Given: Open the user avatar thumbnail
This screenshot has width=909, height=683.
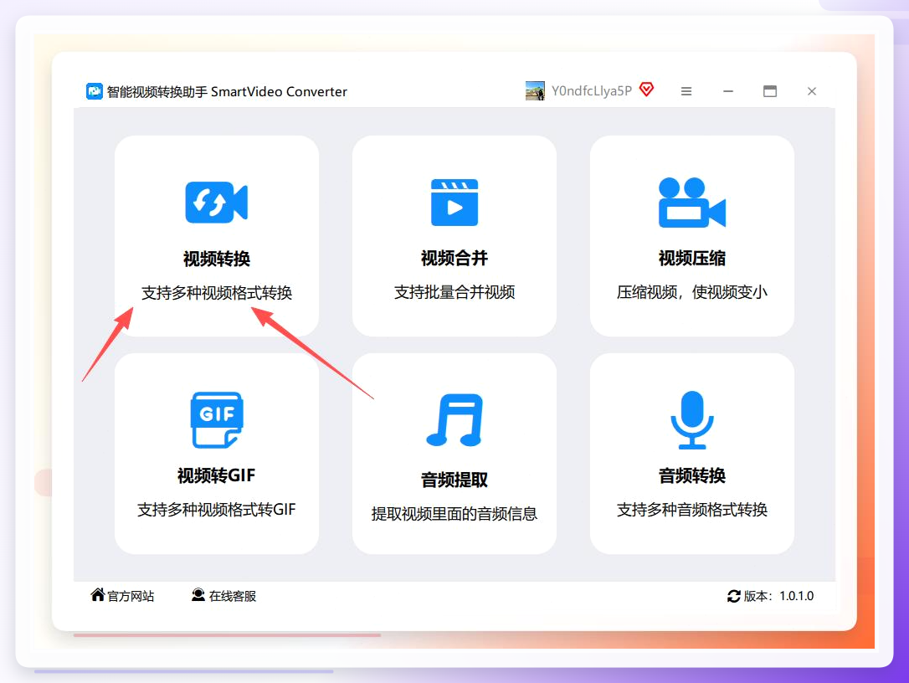Looking at the screenshot, I should click(535, 91).
